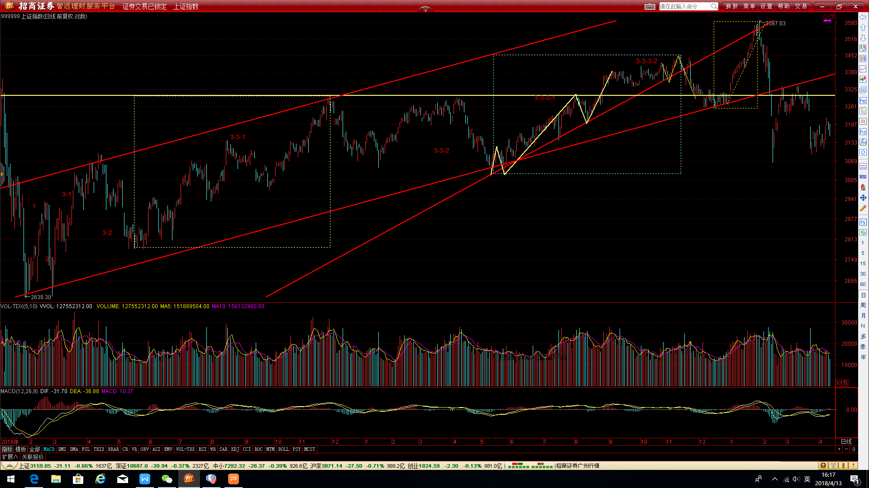The height and width of the screenshot is (488, 869).
Task: Click the line trend chart sidebar icon
Action: tap(863, 69)
